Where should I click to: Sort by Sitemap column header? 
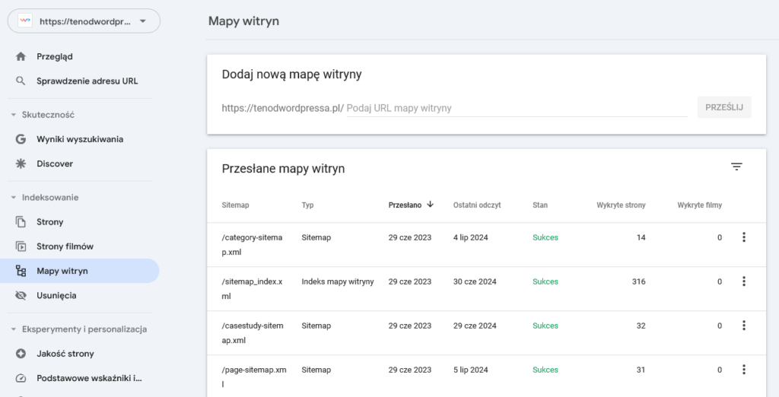[236, 205]
